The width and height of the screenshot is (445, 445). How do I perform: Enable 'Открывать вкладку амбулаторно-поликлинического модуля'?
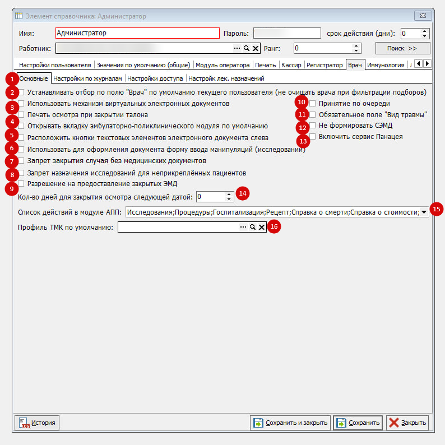(21, 126)
